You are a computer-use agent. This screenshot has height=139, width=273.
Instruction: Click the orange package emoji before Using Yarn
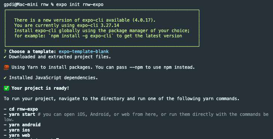pos(6,67)
